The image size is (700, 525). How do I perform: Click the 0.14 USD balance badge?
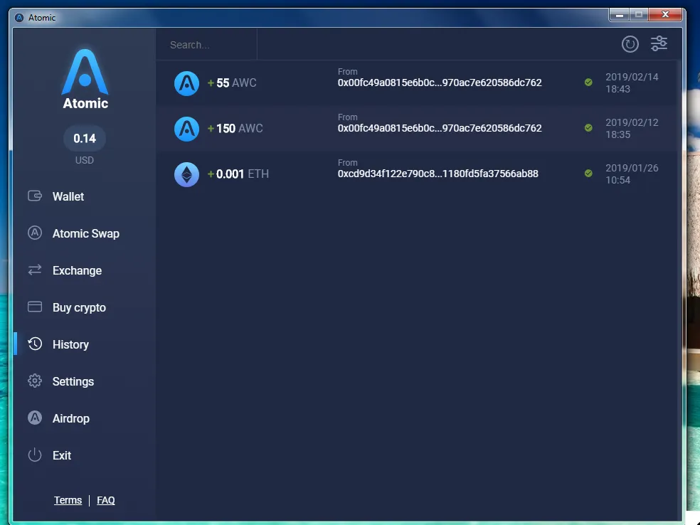pyautogui.click(x=85, y=139)
